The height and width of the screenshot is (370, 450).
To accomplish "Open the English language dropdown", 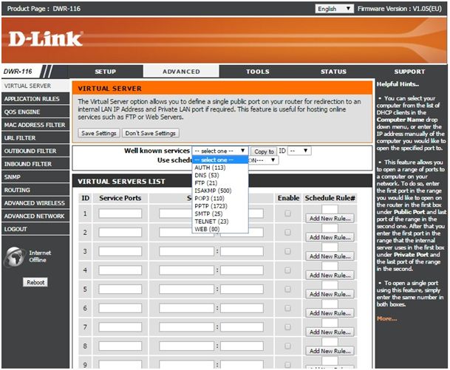I will [x=334, y=9].
